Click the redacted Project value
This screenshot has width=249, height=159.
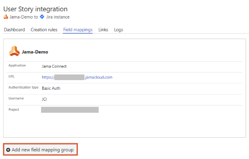coord(70,110)
